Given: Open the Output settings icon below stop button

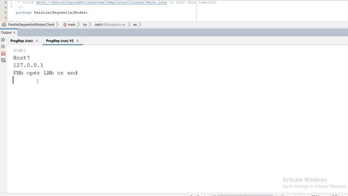Looking at the screenshot, I should click(x=3, y=60).
